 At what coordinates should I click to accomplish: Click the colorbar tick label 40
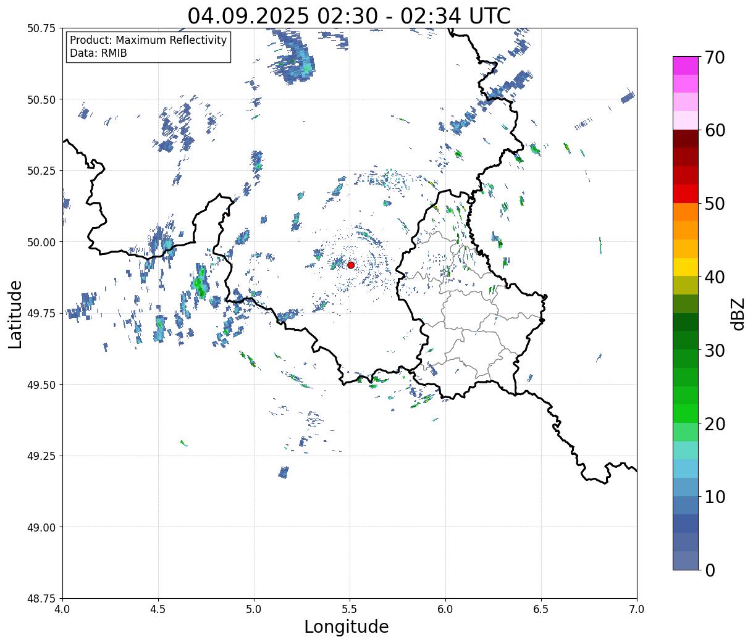coord(715,277)
